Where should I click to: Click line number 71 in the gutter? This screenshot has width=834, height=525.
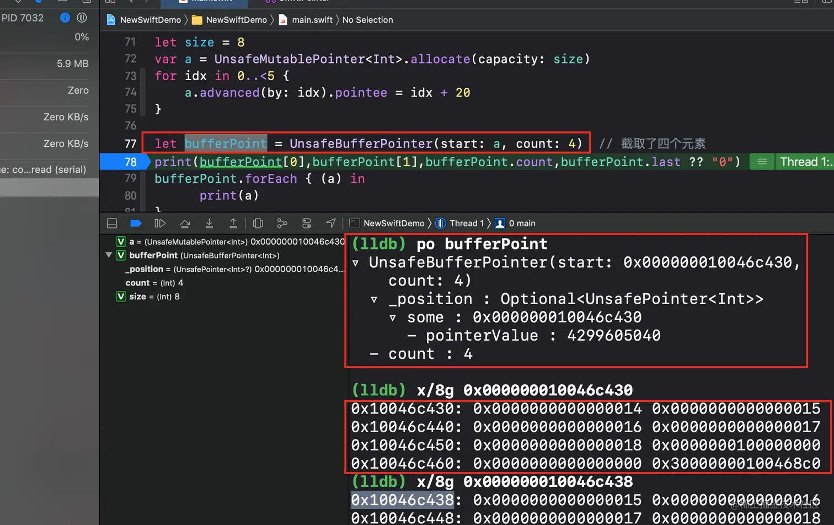click(130, 42)
